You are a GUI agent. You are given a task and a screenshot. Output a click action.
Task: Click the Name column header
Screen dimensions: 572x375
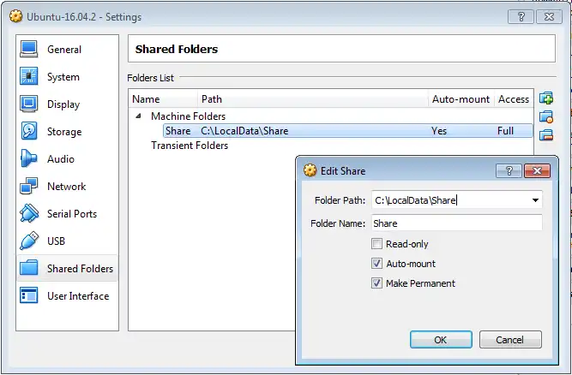pyautogui.click(x=163, y=99)
